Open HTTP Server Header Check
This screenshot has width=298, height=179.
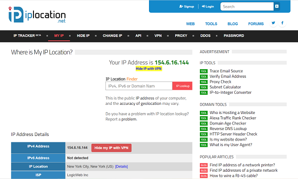(x=233, y=134)
